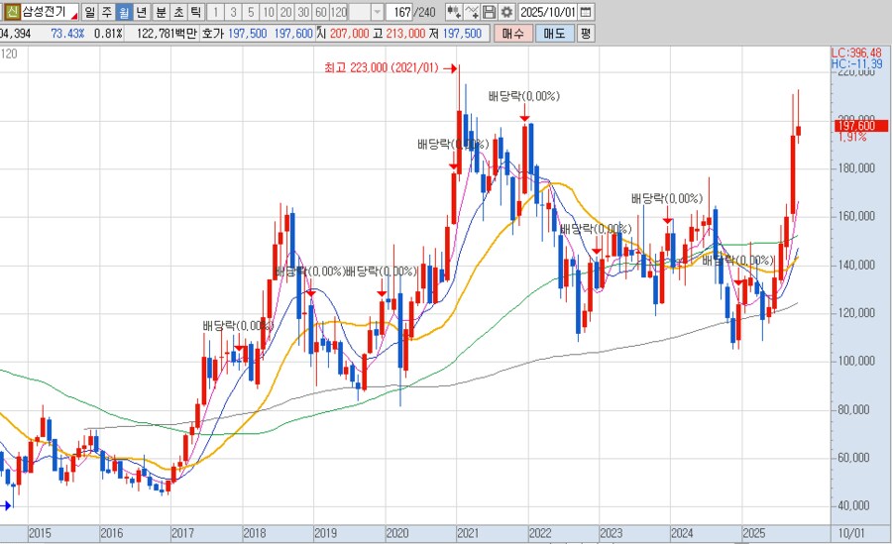Expand the interval dropdown arrow
The image size is (892, 544).
(x=378, y=13)
